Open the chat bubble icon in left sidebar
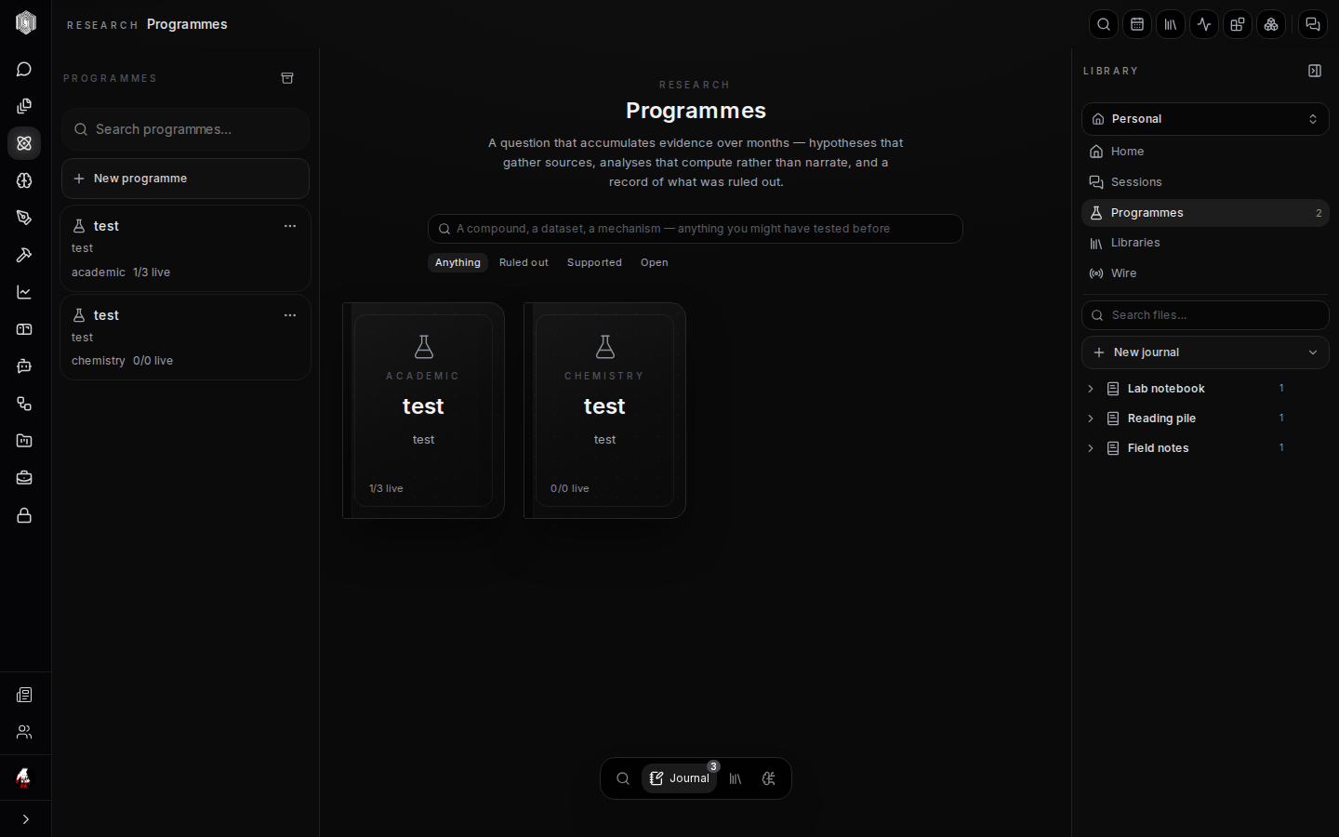 tap(24, 69)
